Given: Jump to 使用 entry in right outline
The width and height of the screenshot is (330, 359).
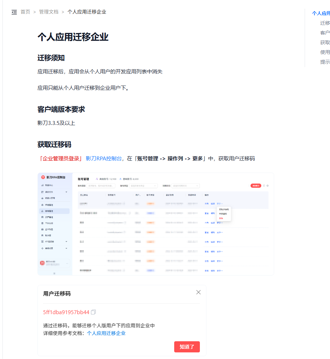Looking at the screenshot, I should [x=325, y=52].
